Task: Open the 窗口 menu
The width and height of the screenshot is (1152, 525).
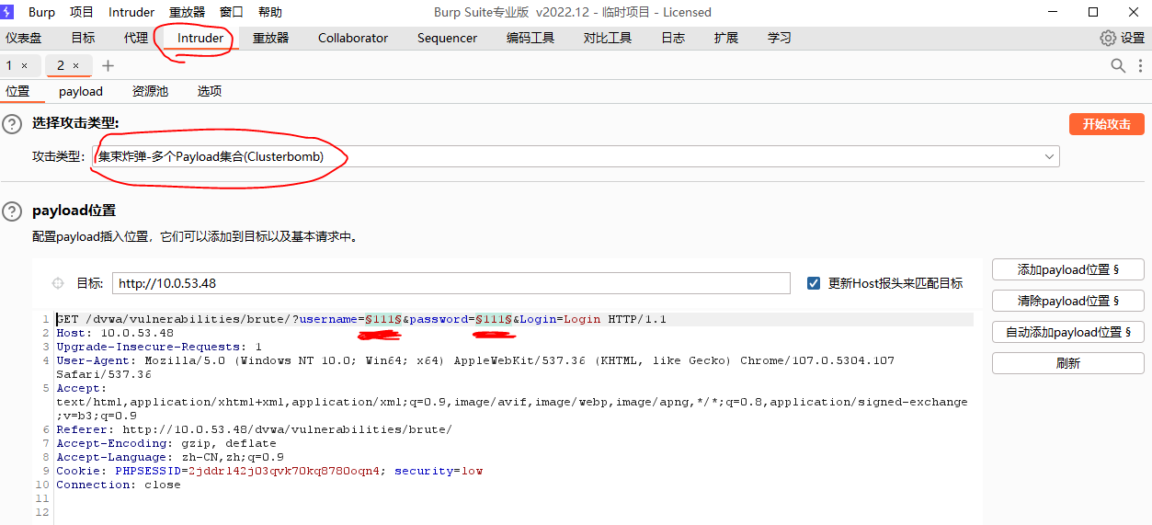Action: [x=232, y=12]
